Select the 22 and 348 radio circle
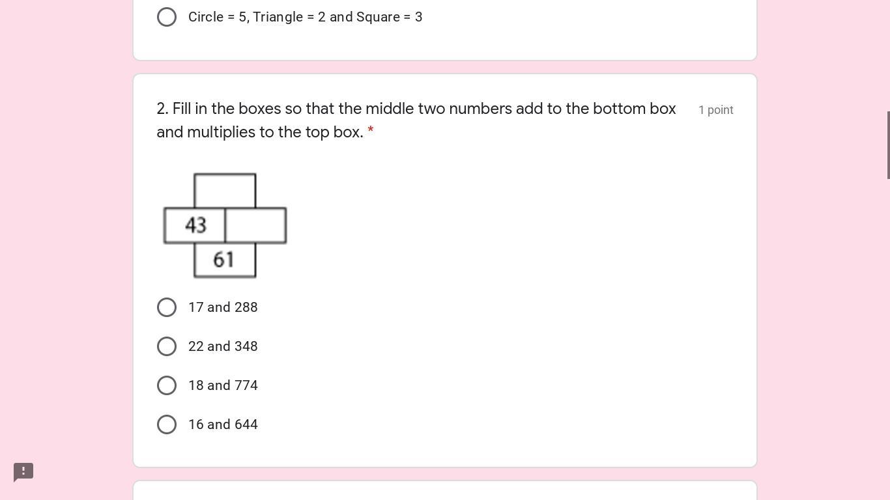The image size is (890, 500). click(167, 346)
